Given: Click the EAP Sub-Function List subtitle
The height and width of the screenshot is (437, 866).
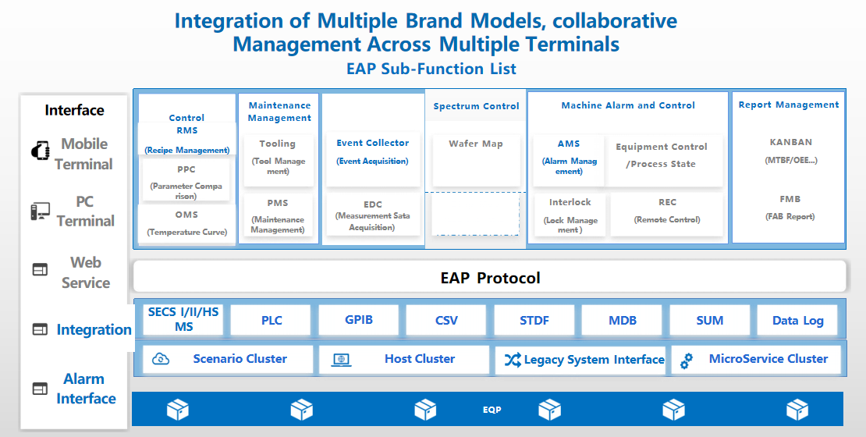Looking at the screenshot, I should [x=431, y=69].
